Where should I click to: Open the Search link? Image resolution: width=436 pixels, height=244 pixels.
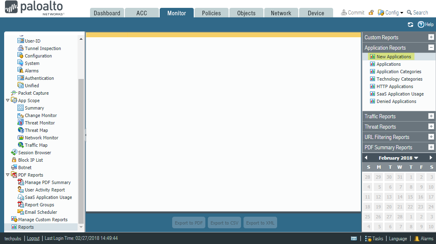[x=417, y=12]
